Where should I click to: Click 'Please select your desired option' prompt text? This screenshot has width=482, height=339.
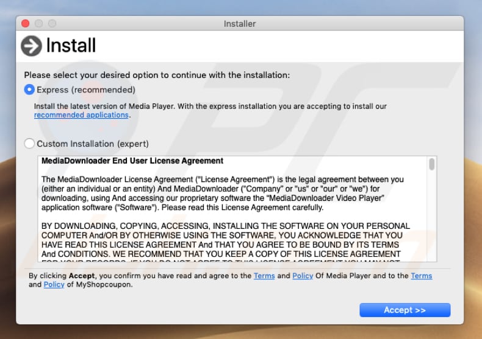click(157, 75)
